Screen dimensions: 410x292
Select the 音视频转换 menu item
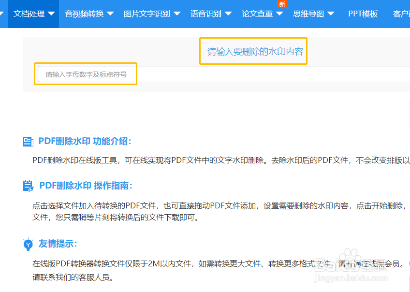tap(85, 14)
